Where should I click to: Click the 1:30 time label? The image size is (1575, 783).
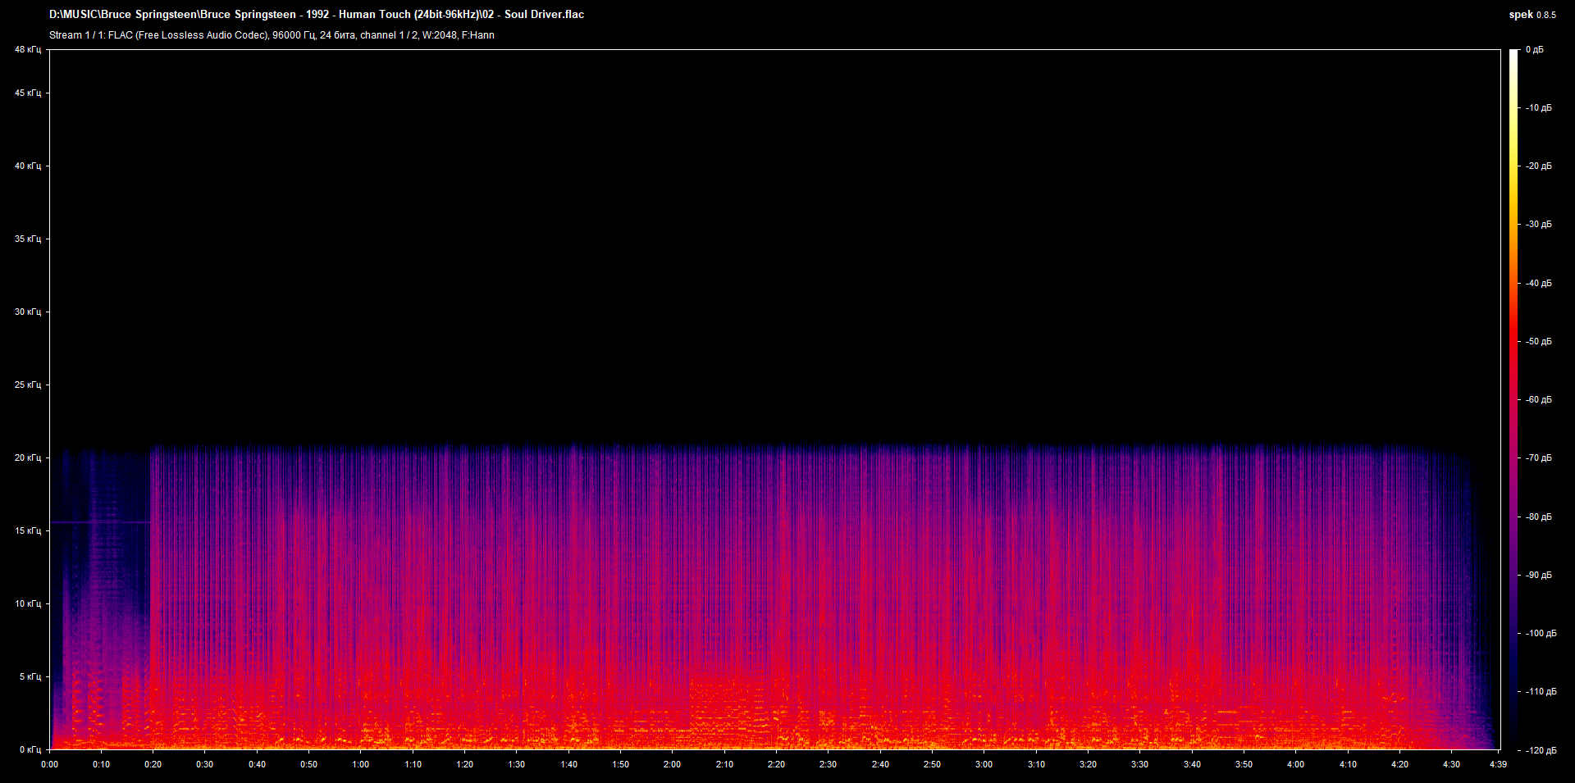pyautogui.click(x=517, y=765)
